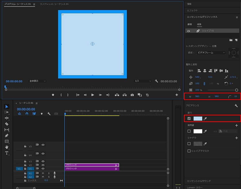Choose the Type tool

click(x=7, y=153)
